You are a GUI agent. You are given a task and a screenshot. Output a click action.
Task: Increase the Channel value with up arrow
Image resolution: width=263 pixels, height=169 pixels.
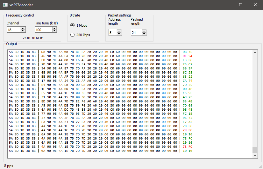click(23, 29)
